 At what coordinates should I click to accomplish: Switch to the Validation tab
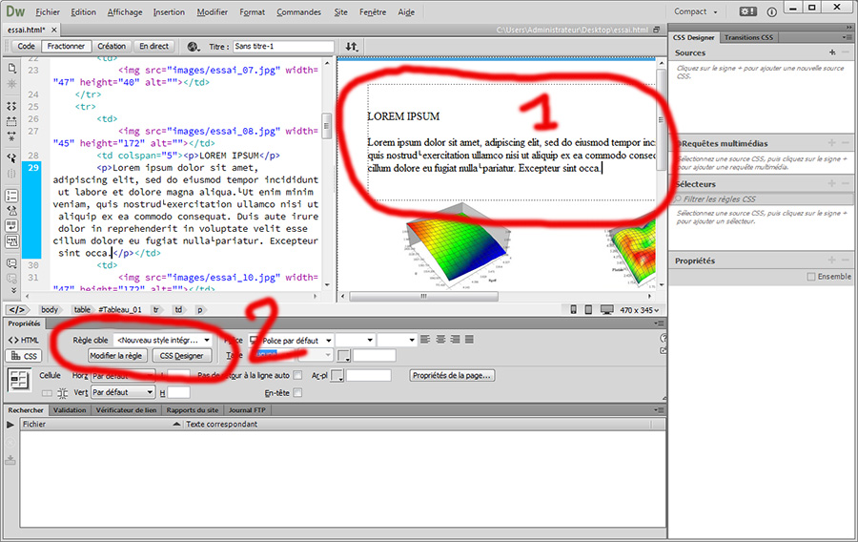pyautogui.click(x=70, y=410)
